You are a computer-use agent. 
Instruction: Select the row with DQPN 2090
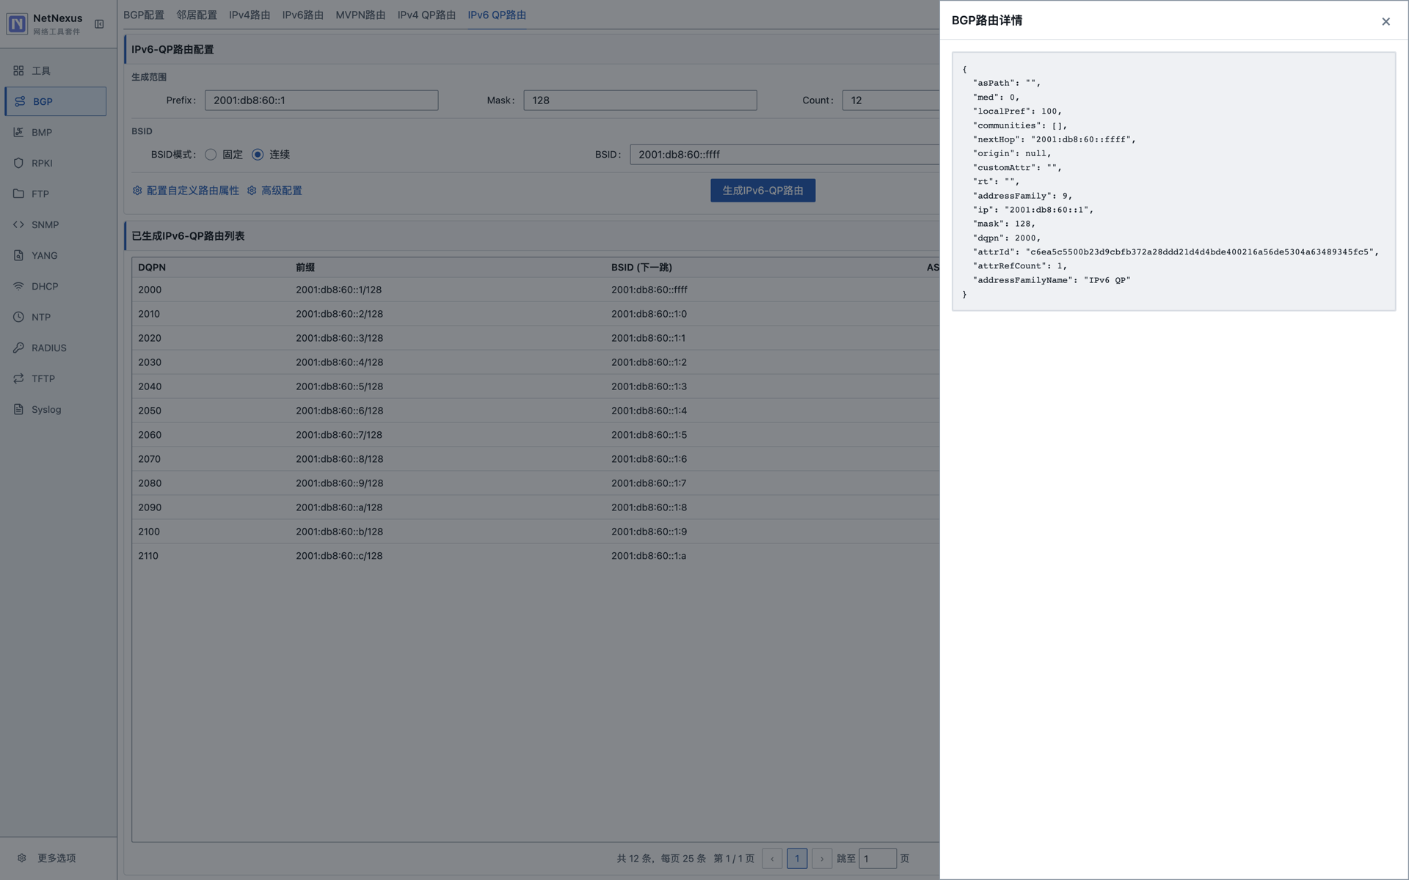pos(536,507)
